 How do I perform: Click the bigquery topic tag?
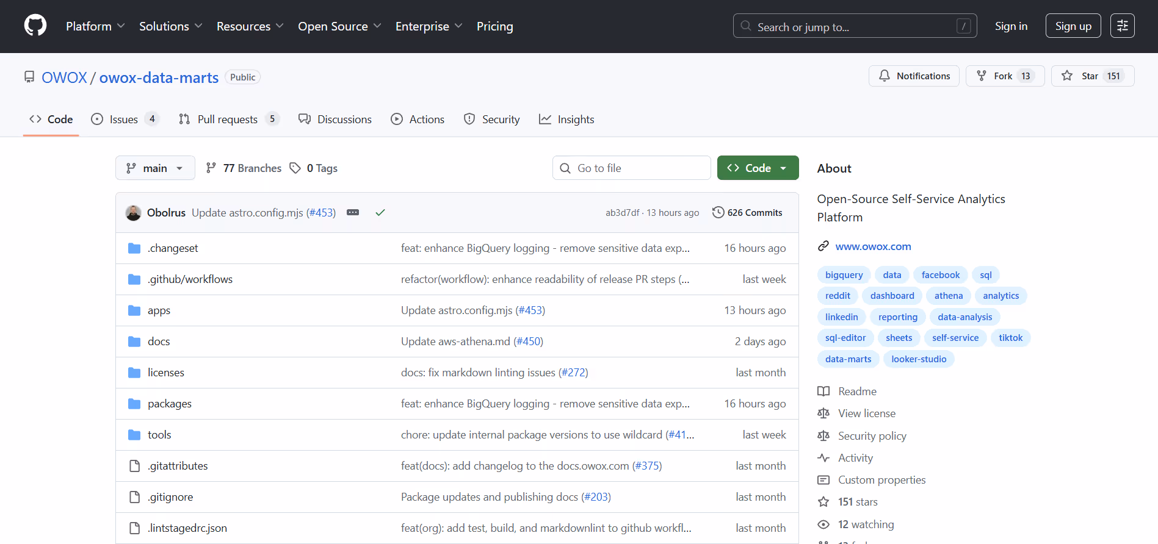844,275
